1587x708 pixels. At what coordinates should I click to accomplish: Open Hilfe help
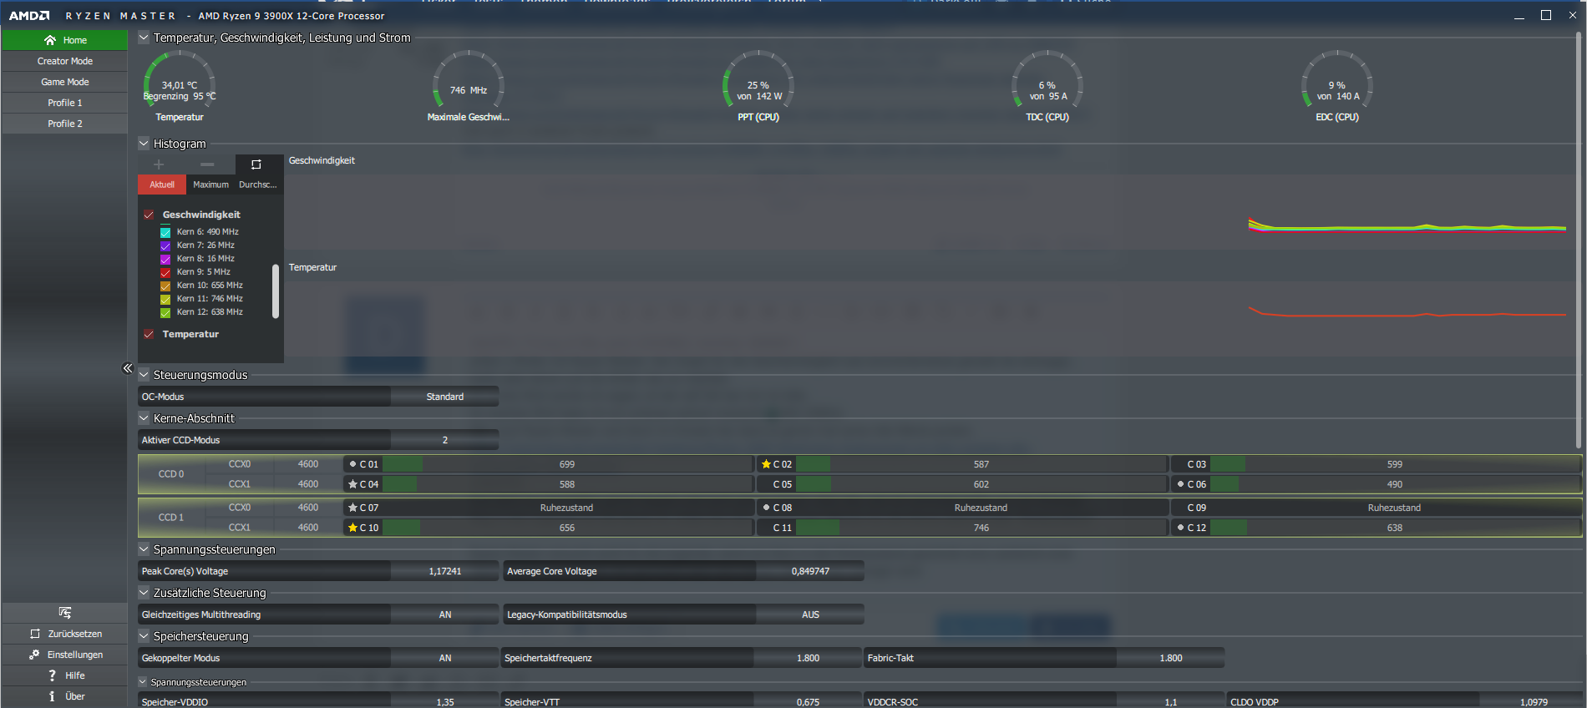click(64, 675)
